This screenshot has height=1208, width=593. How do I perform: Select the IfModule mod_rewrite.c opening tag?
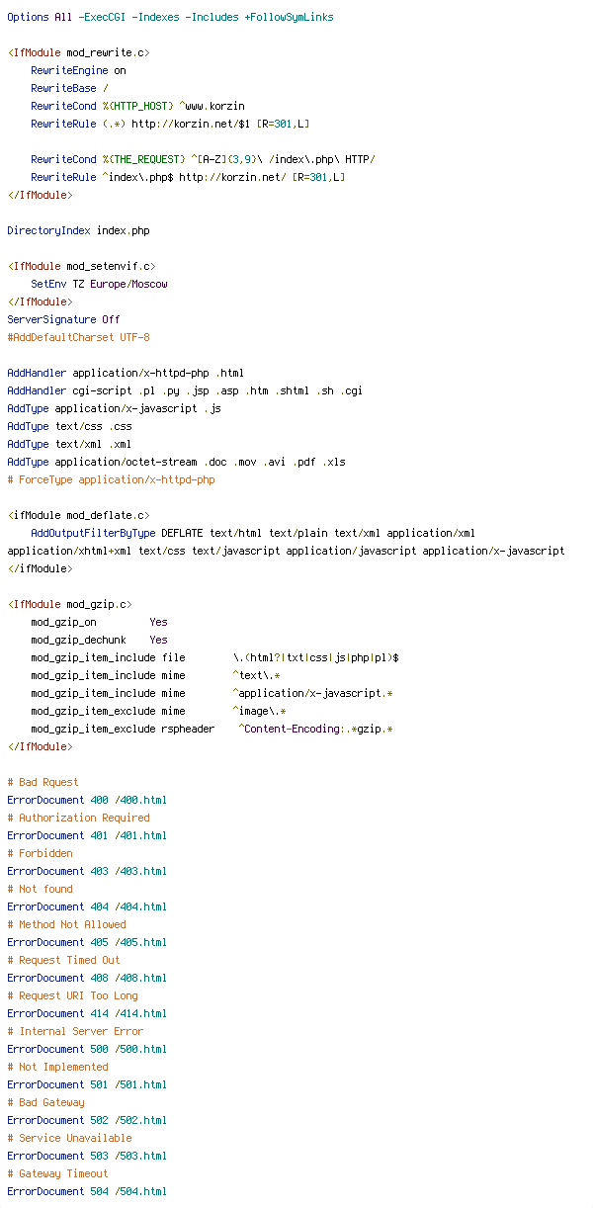pyautogui.click(x=79, y=52)
